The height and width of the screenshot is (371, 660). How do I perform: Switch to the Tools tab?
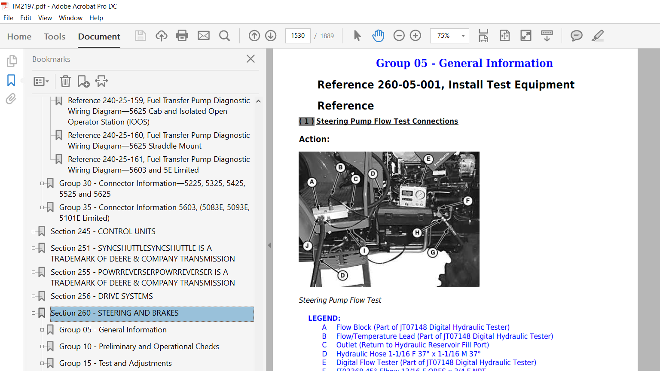point(55,36)
